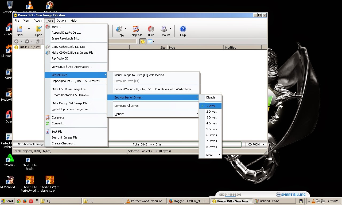Click the Convert... menu entry
This screenshot has width=342, height=205.
(x=76, y=123)
